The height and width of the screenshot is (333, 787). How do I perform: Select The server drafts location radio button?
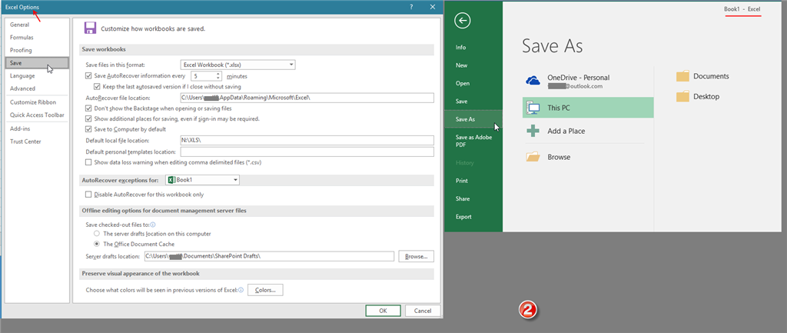tap(97, 234)
